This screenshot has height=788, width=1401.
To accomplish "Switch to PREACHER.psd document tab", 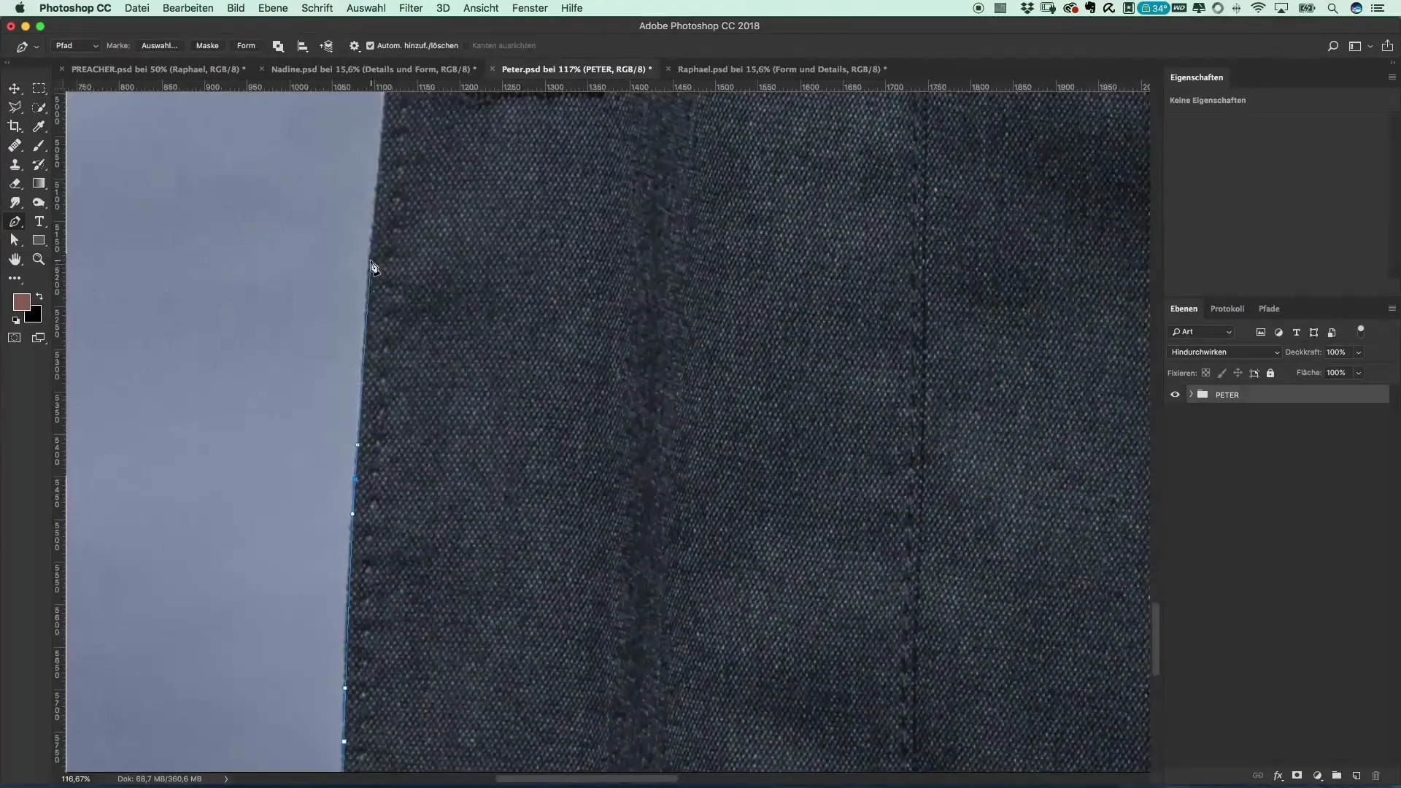I will point(158,69).
